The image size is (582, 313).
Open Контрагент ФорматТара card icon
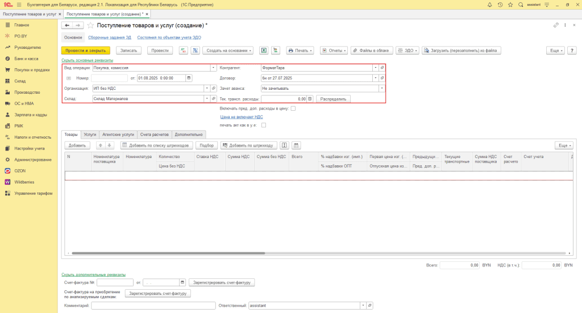pos(382,68)
